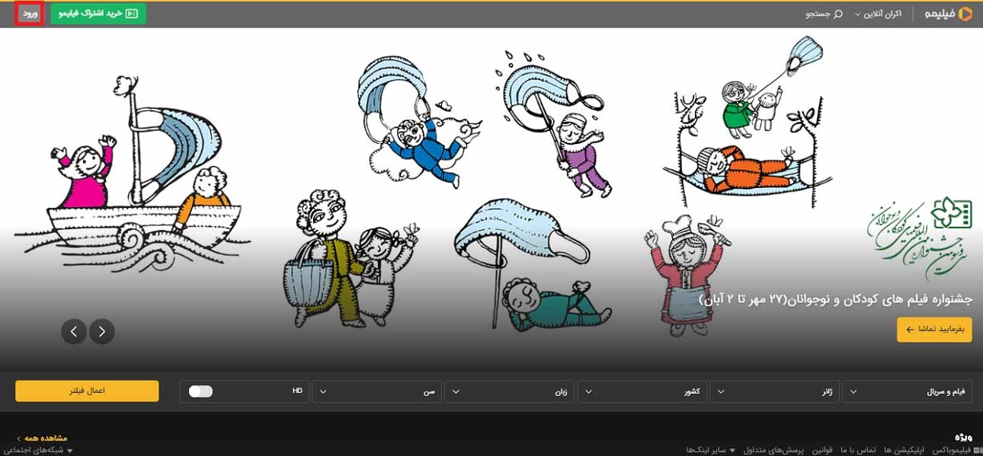Expand the 'شبکه‌های اجتماعی' footer menu
This screenshot has width=983, height=456.
pos(37,450)
